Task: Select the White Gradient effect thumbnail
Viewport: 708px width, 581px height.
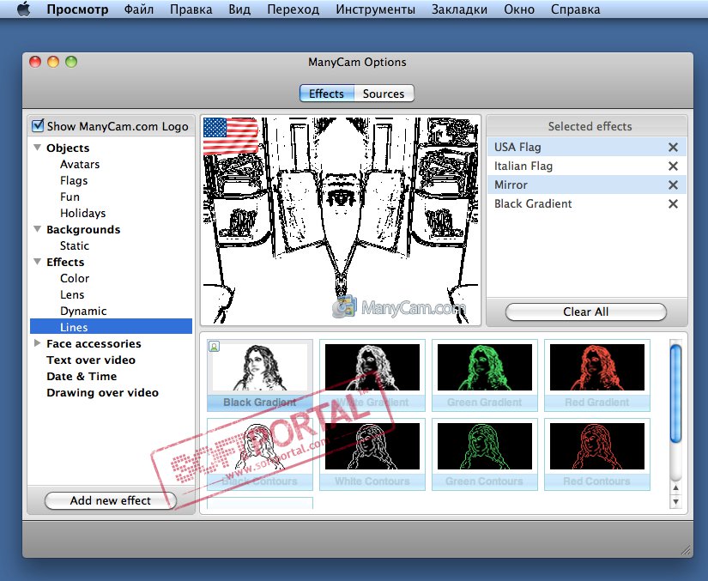Action: point(372,375)
